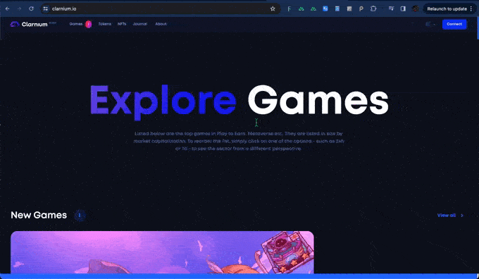Go to the Tokens nav item
Screen dimensions: 479x279
(x=105, y=24)
